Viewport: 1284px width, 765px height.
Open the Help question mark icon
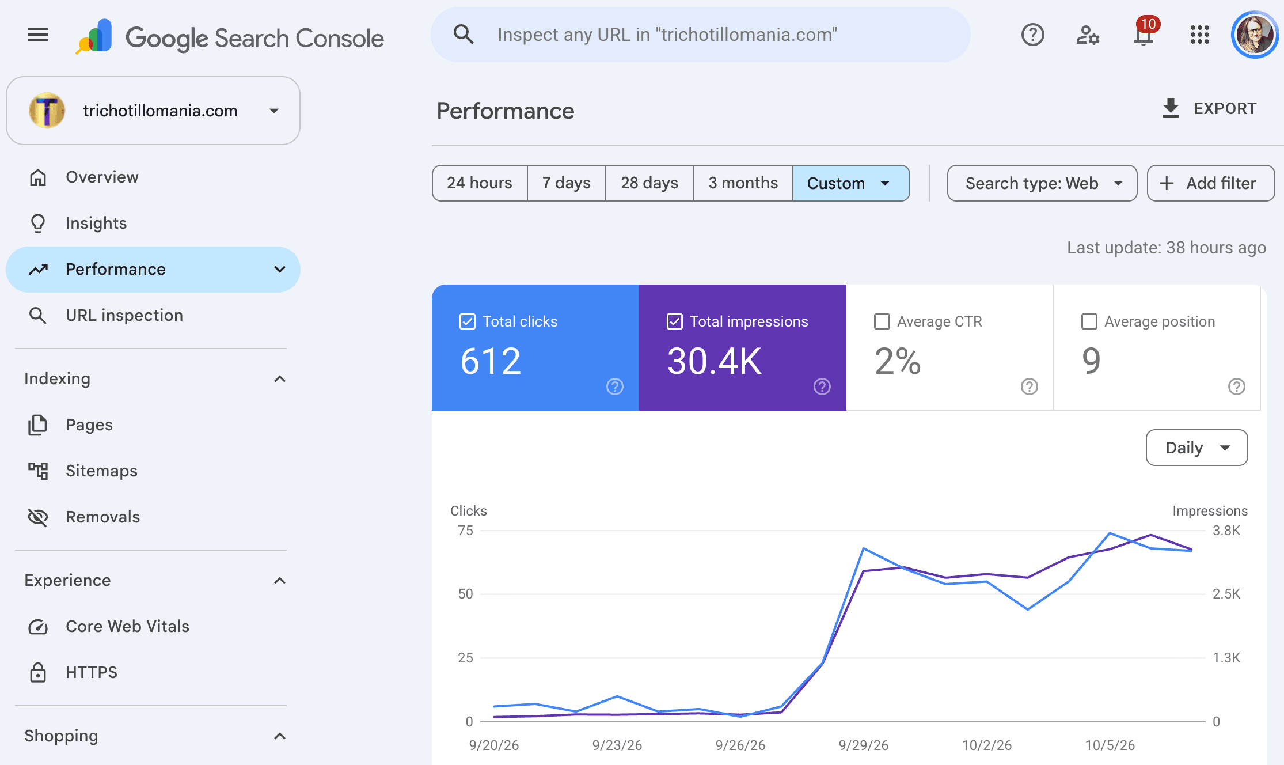point(1032,35)
